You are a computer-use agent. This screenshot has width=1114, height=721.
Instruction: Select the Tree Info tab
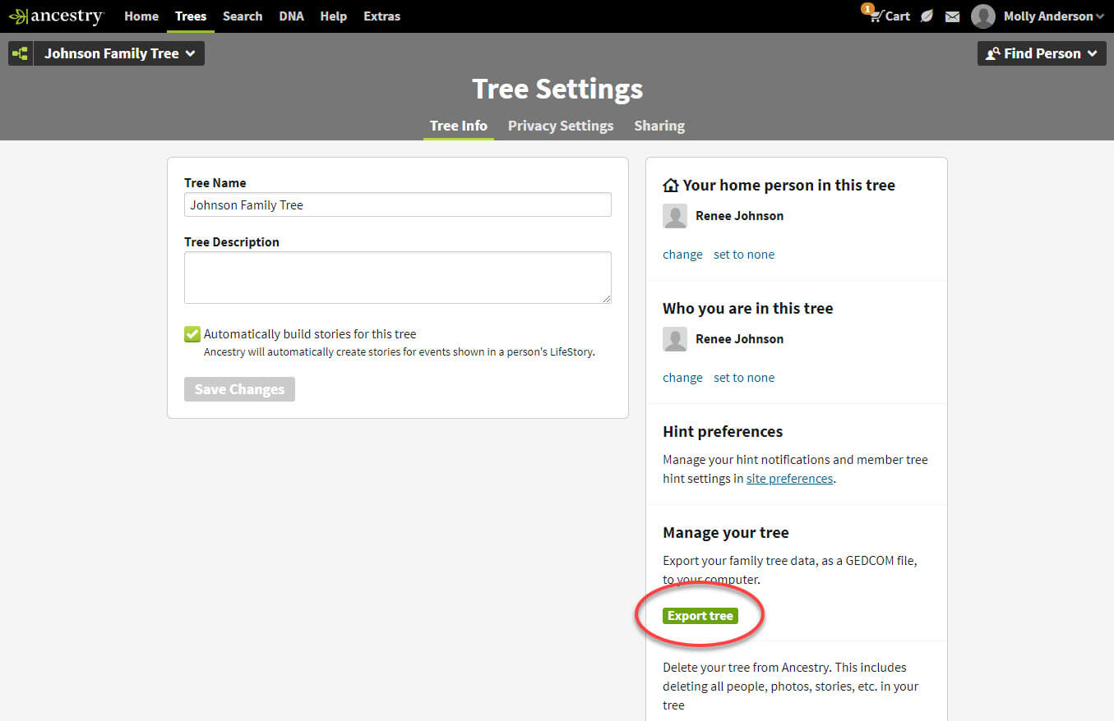459,126
